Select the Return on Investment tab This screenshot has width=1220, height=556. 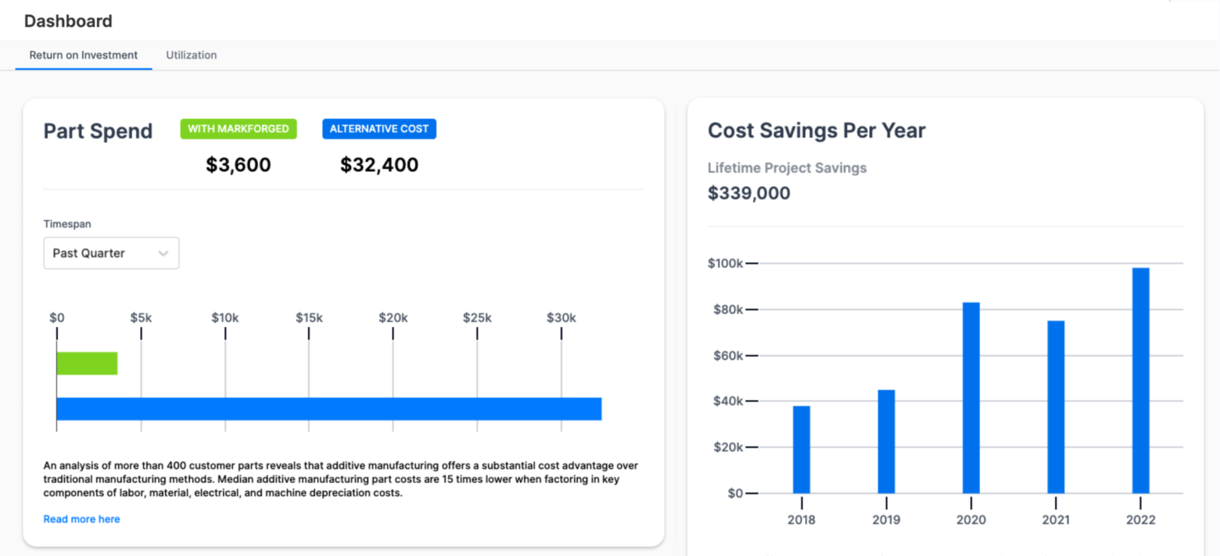point(83,55)
